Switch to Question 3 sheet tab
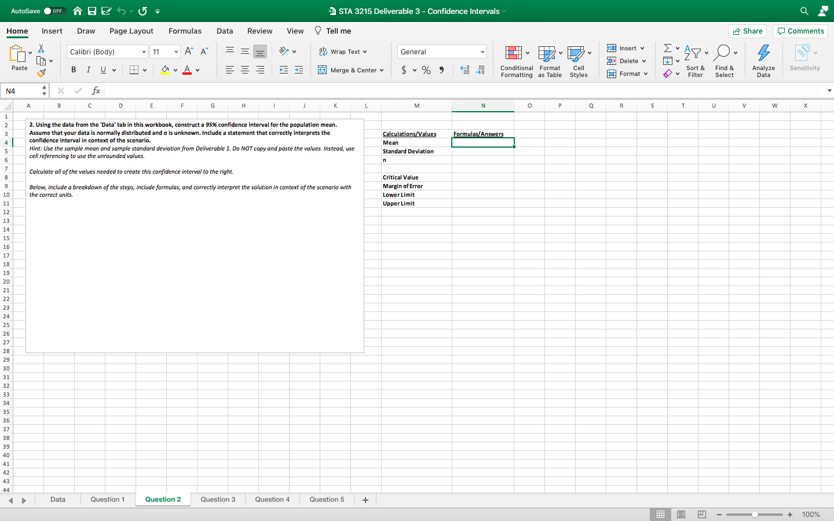This screenshot has height=521, width=834. coord(218,500)
